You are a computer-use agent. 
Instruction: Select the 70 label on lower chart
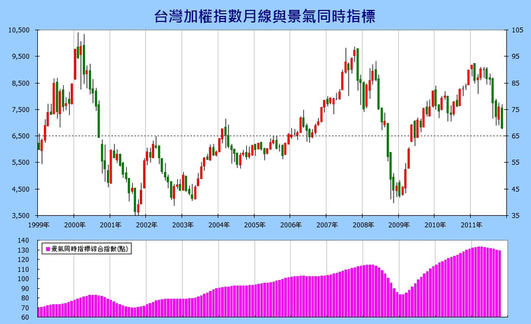tap(25, 308)
